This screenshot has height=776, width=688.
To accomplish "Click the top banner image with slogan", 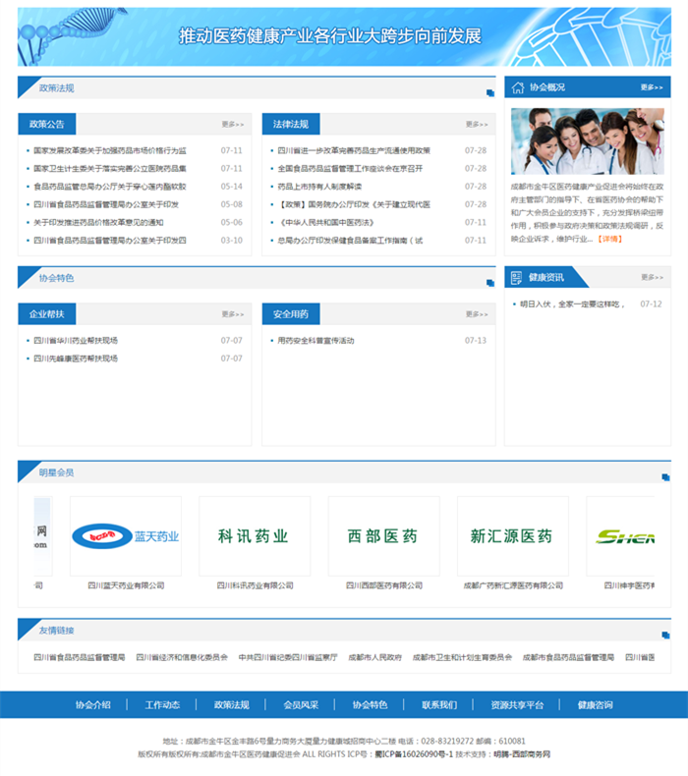I will coord(344,37).
